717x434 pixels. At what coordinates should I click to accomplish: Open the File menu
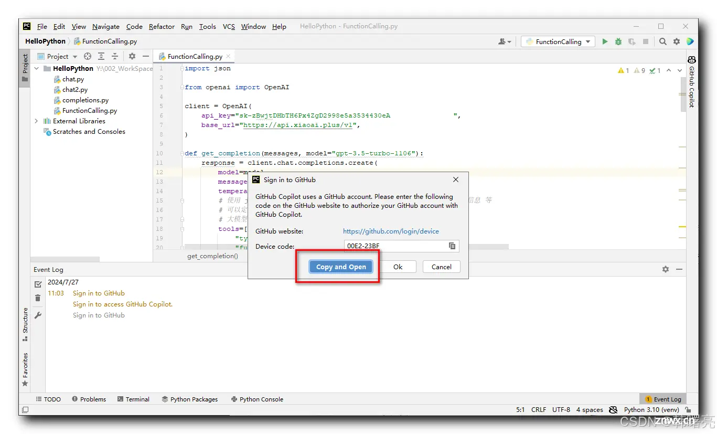click(x=42, y=26)
